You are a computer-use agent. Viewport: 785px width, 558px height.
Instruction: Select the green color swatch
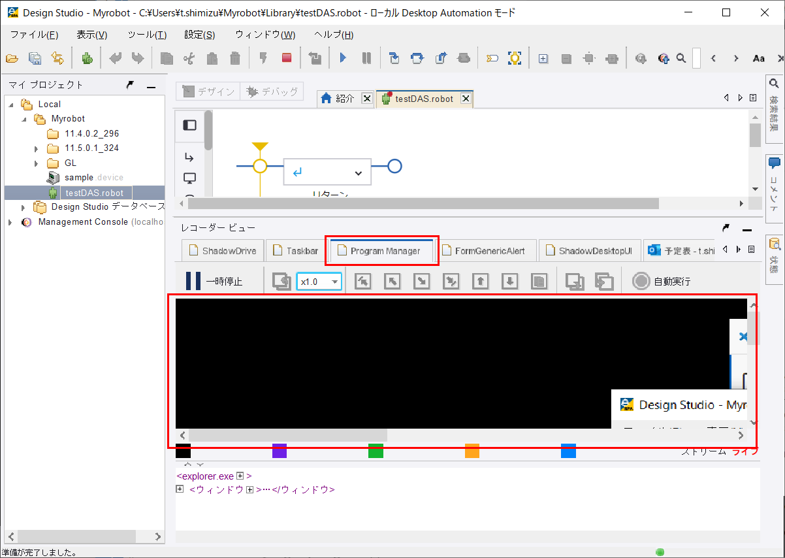[376, 451]
